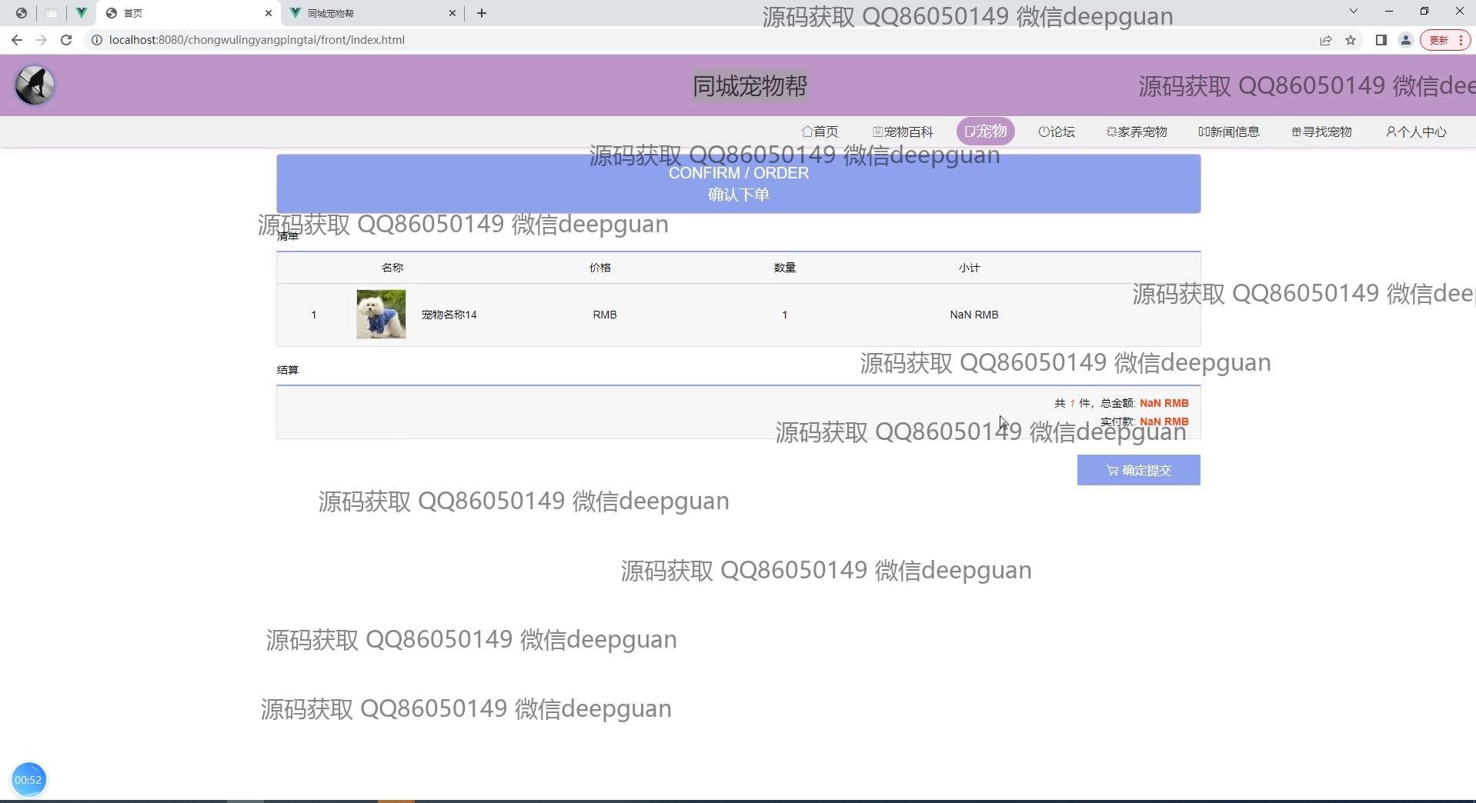The image size is (1476, 803).
Task: Go to 首页 in navigation
Action: tap(820, 132)
